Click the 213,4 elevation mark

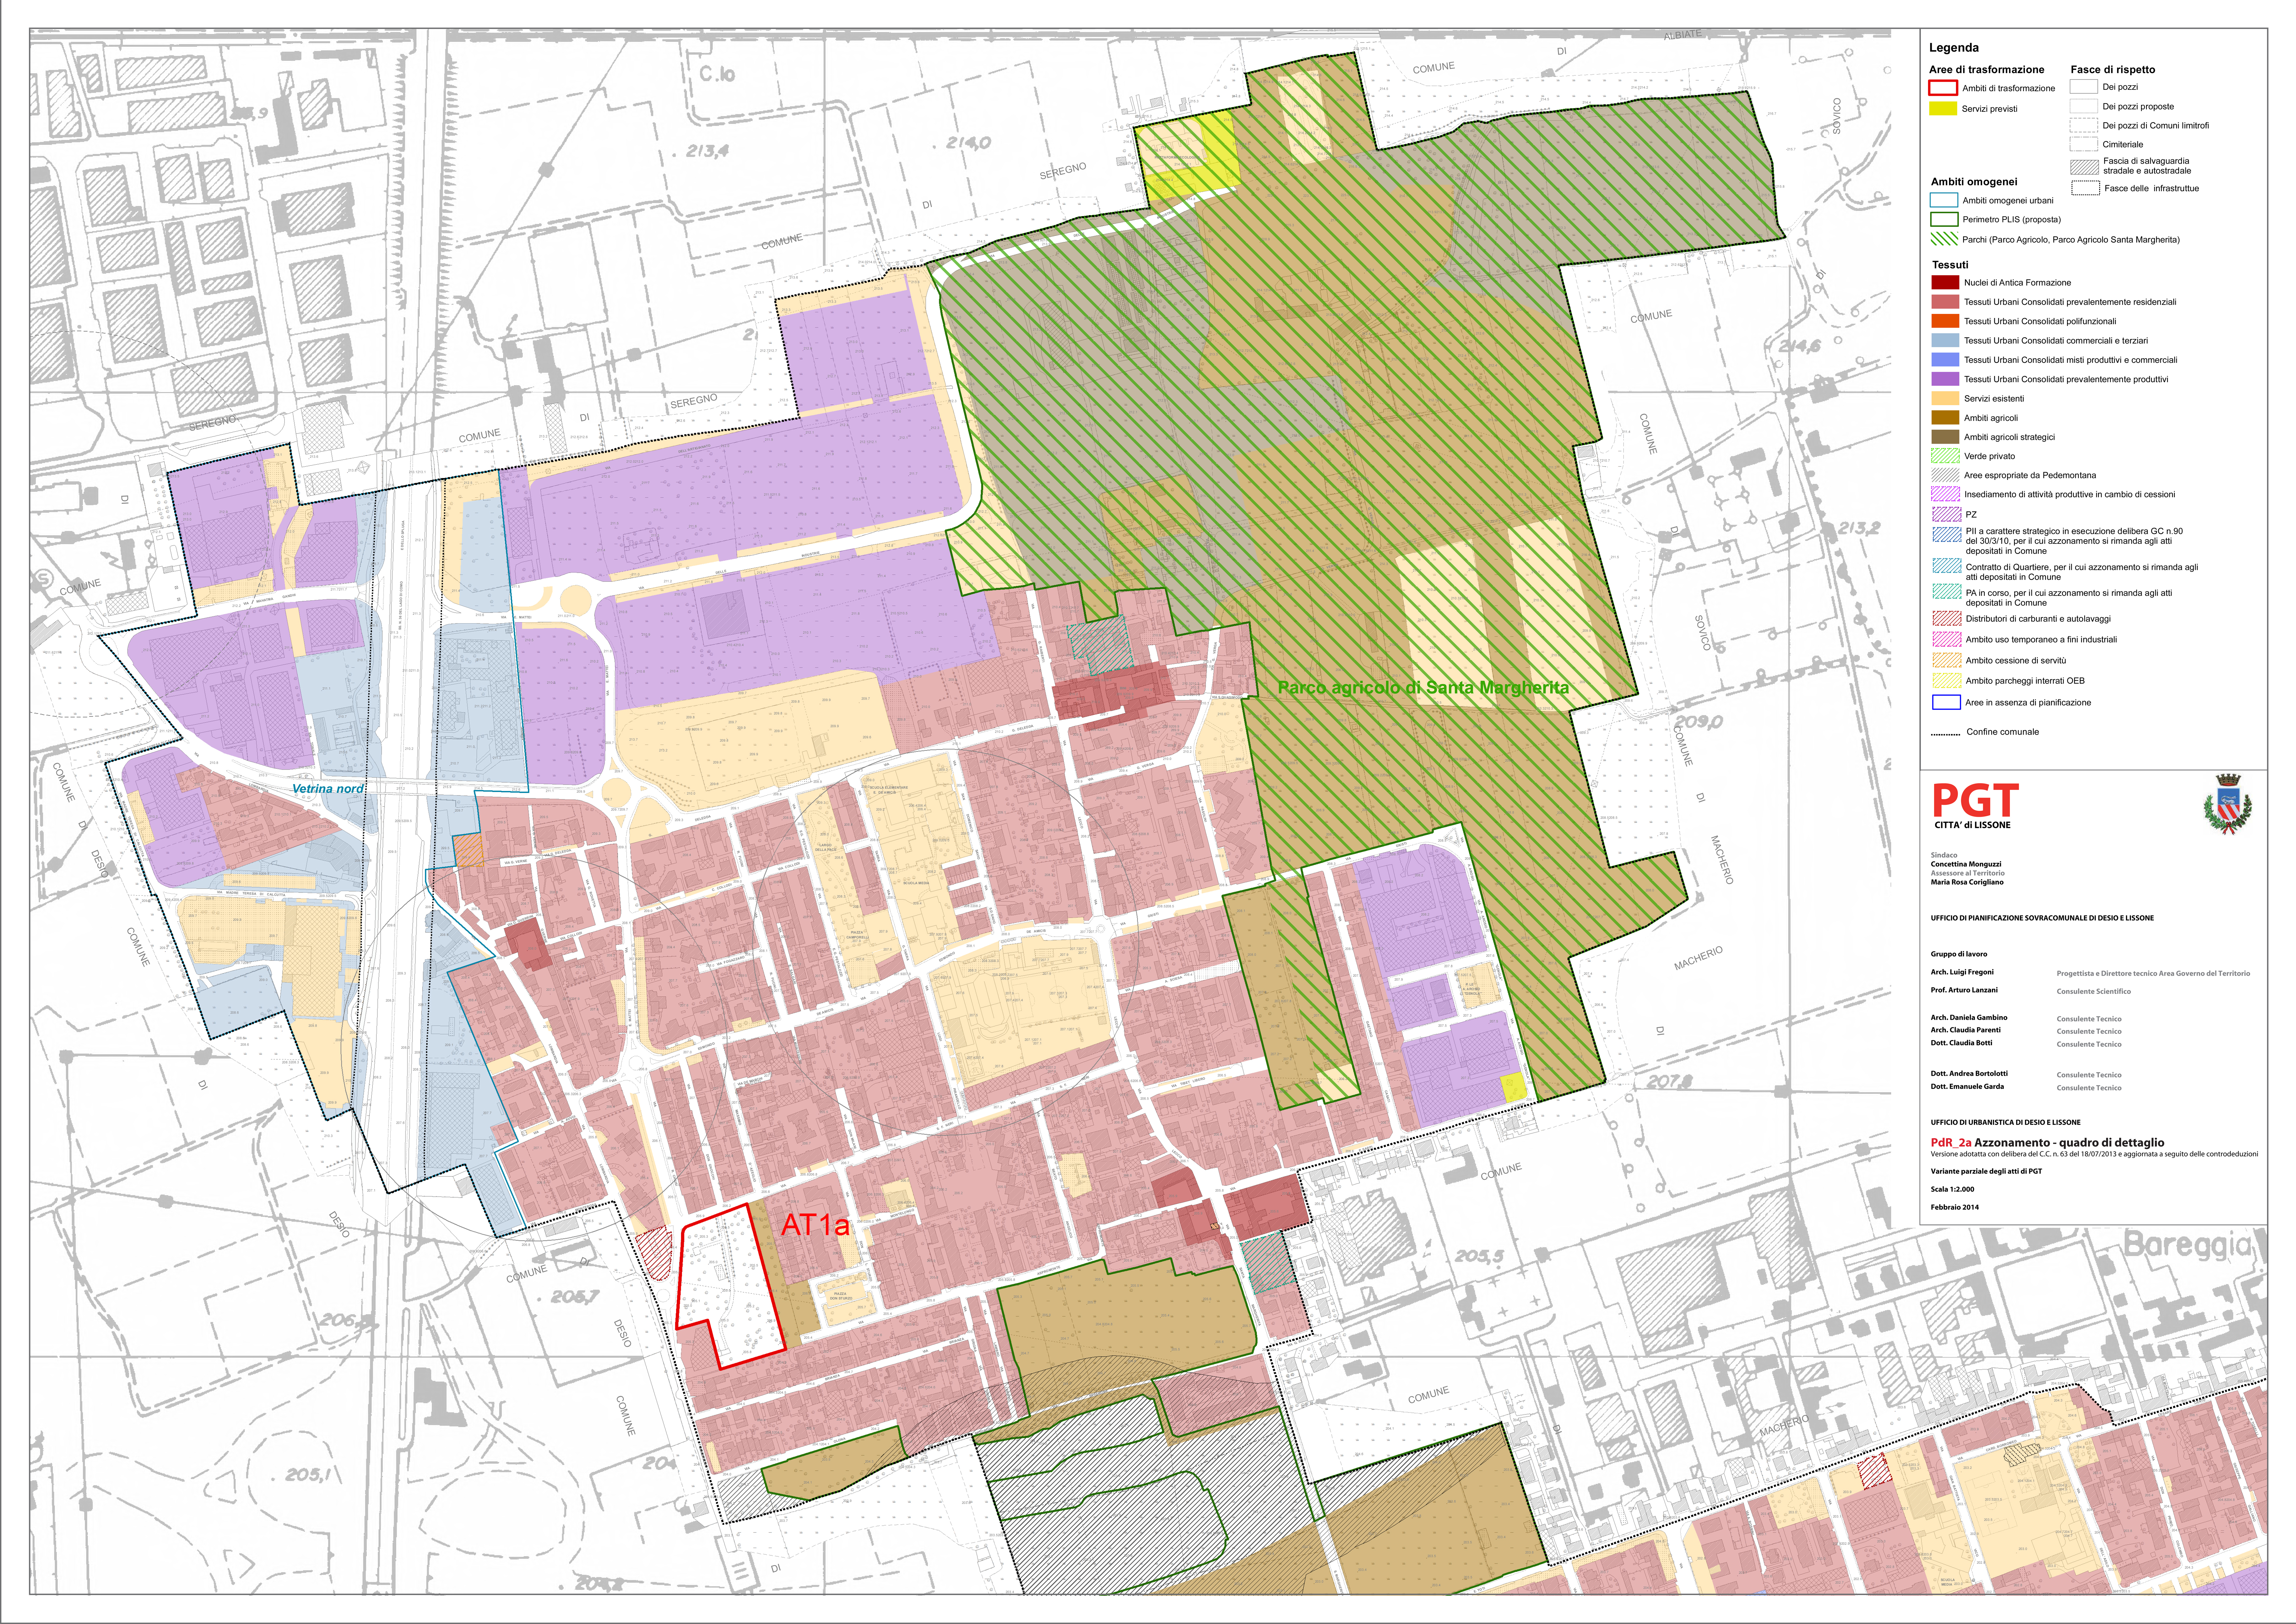pos(707,151)
